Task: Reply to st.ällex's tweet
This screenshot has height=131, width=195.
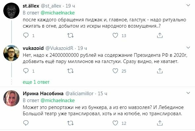Action: 26,35
